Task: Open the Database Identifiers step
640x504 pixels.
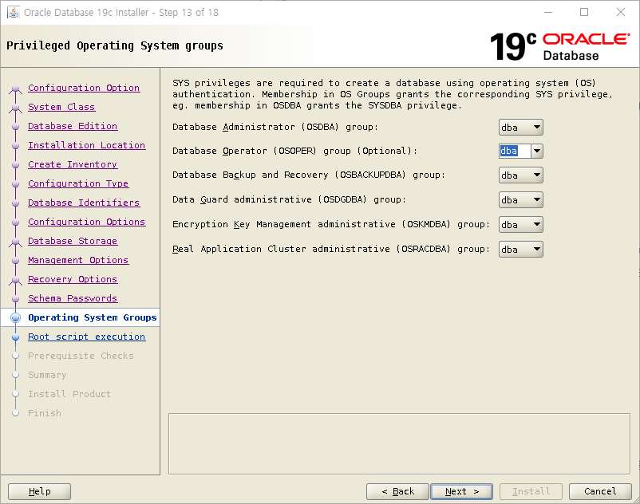Action: [84, 203]
